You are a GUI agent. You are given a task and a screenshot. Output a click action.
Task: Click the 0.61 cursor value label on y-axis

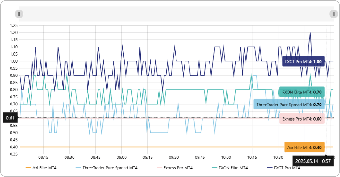tap(10, 118)
